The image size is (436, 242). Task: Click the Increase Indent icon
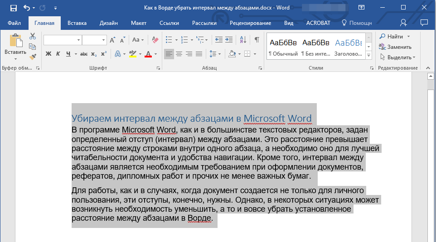(x=229, y=40)
